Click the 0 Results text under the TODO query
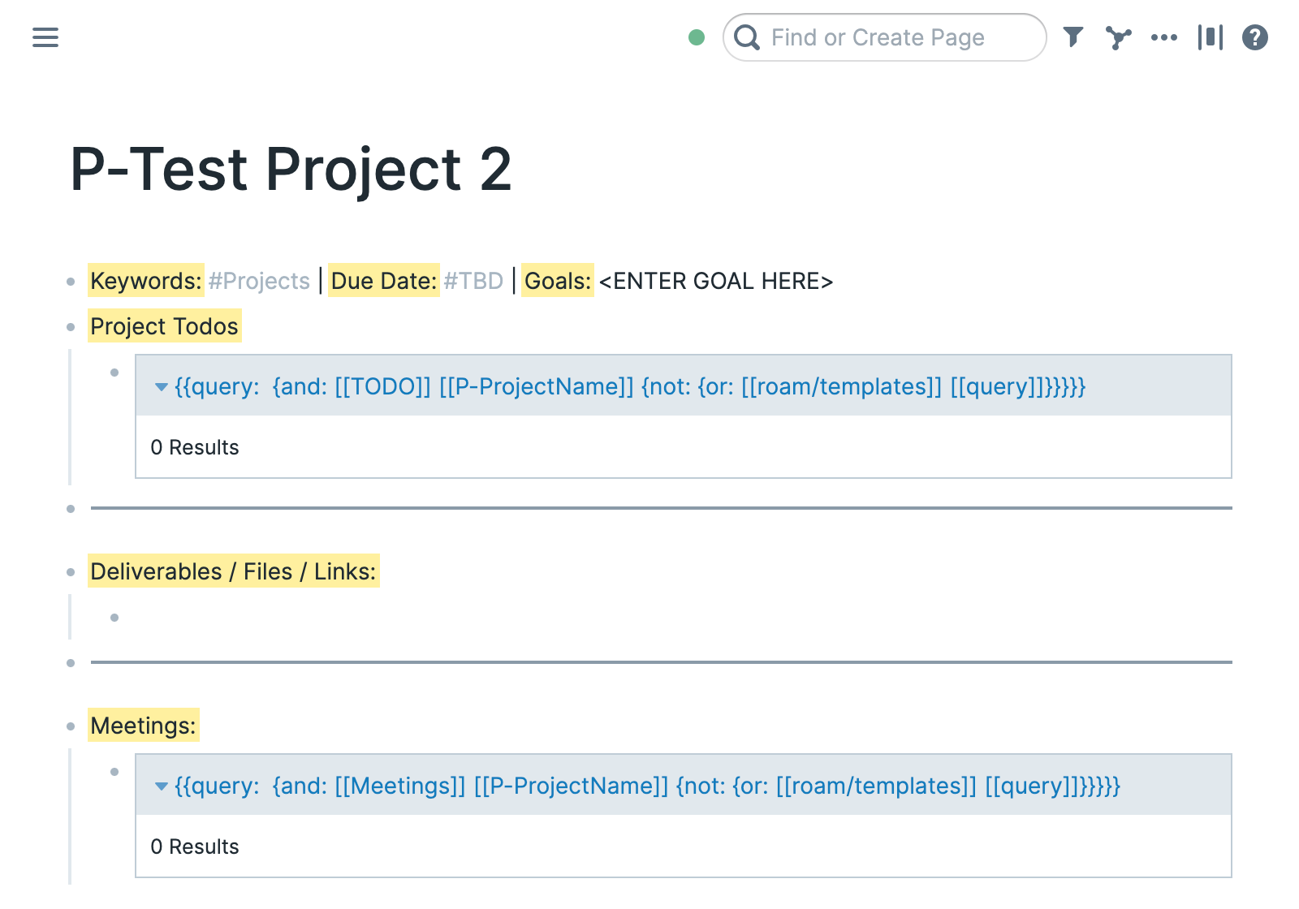The height and width of the screenshot is (909, 1299). [195, 446]
